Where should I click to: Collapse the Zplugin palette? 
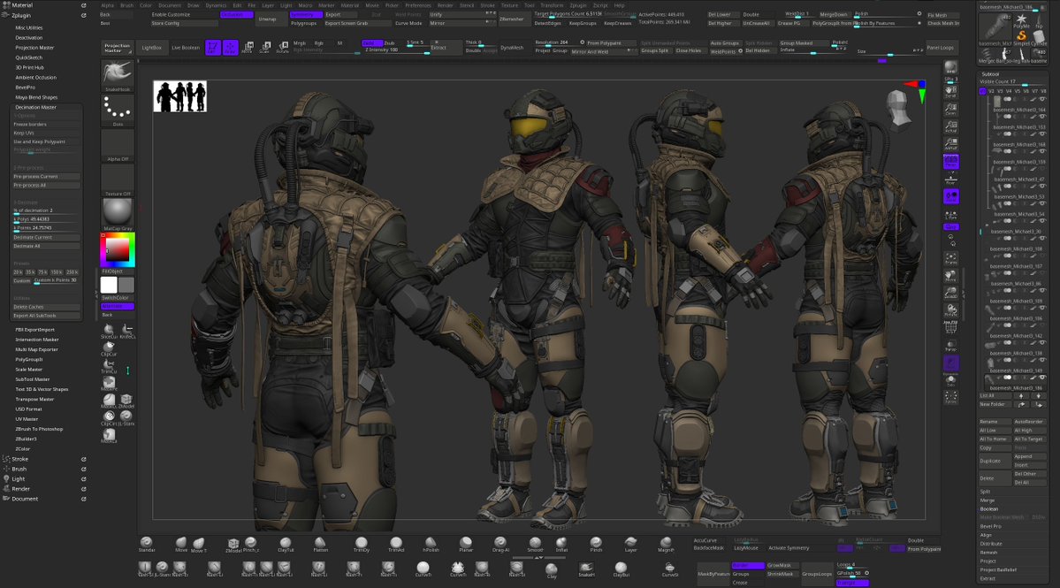coord(21,15)
